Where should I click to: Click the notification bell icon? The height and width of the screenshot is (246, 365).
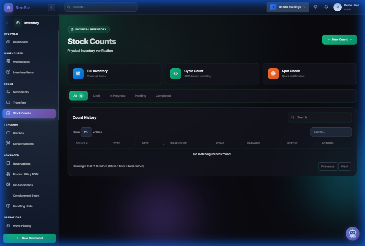[326, 7]
